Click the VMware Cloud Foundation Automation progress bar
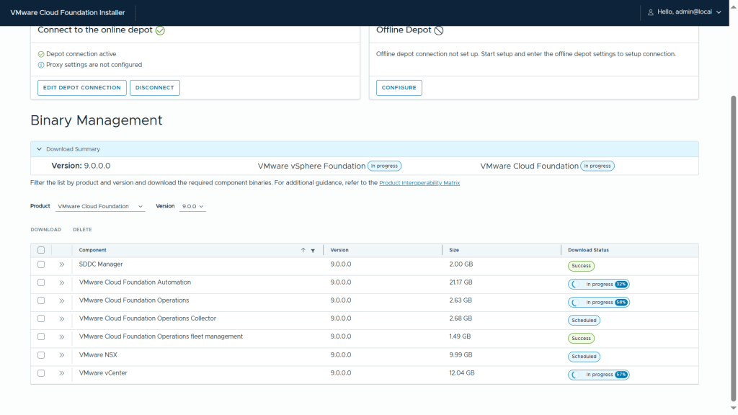 point(599,284)
